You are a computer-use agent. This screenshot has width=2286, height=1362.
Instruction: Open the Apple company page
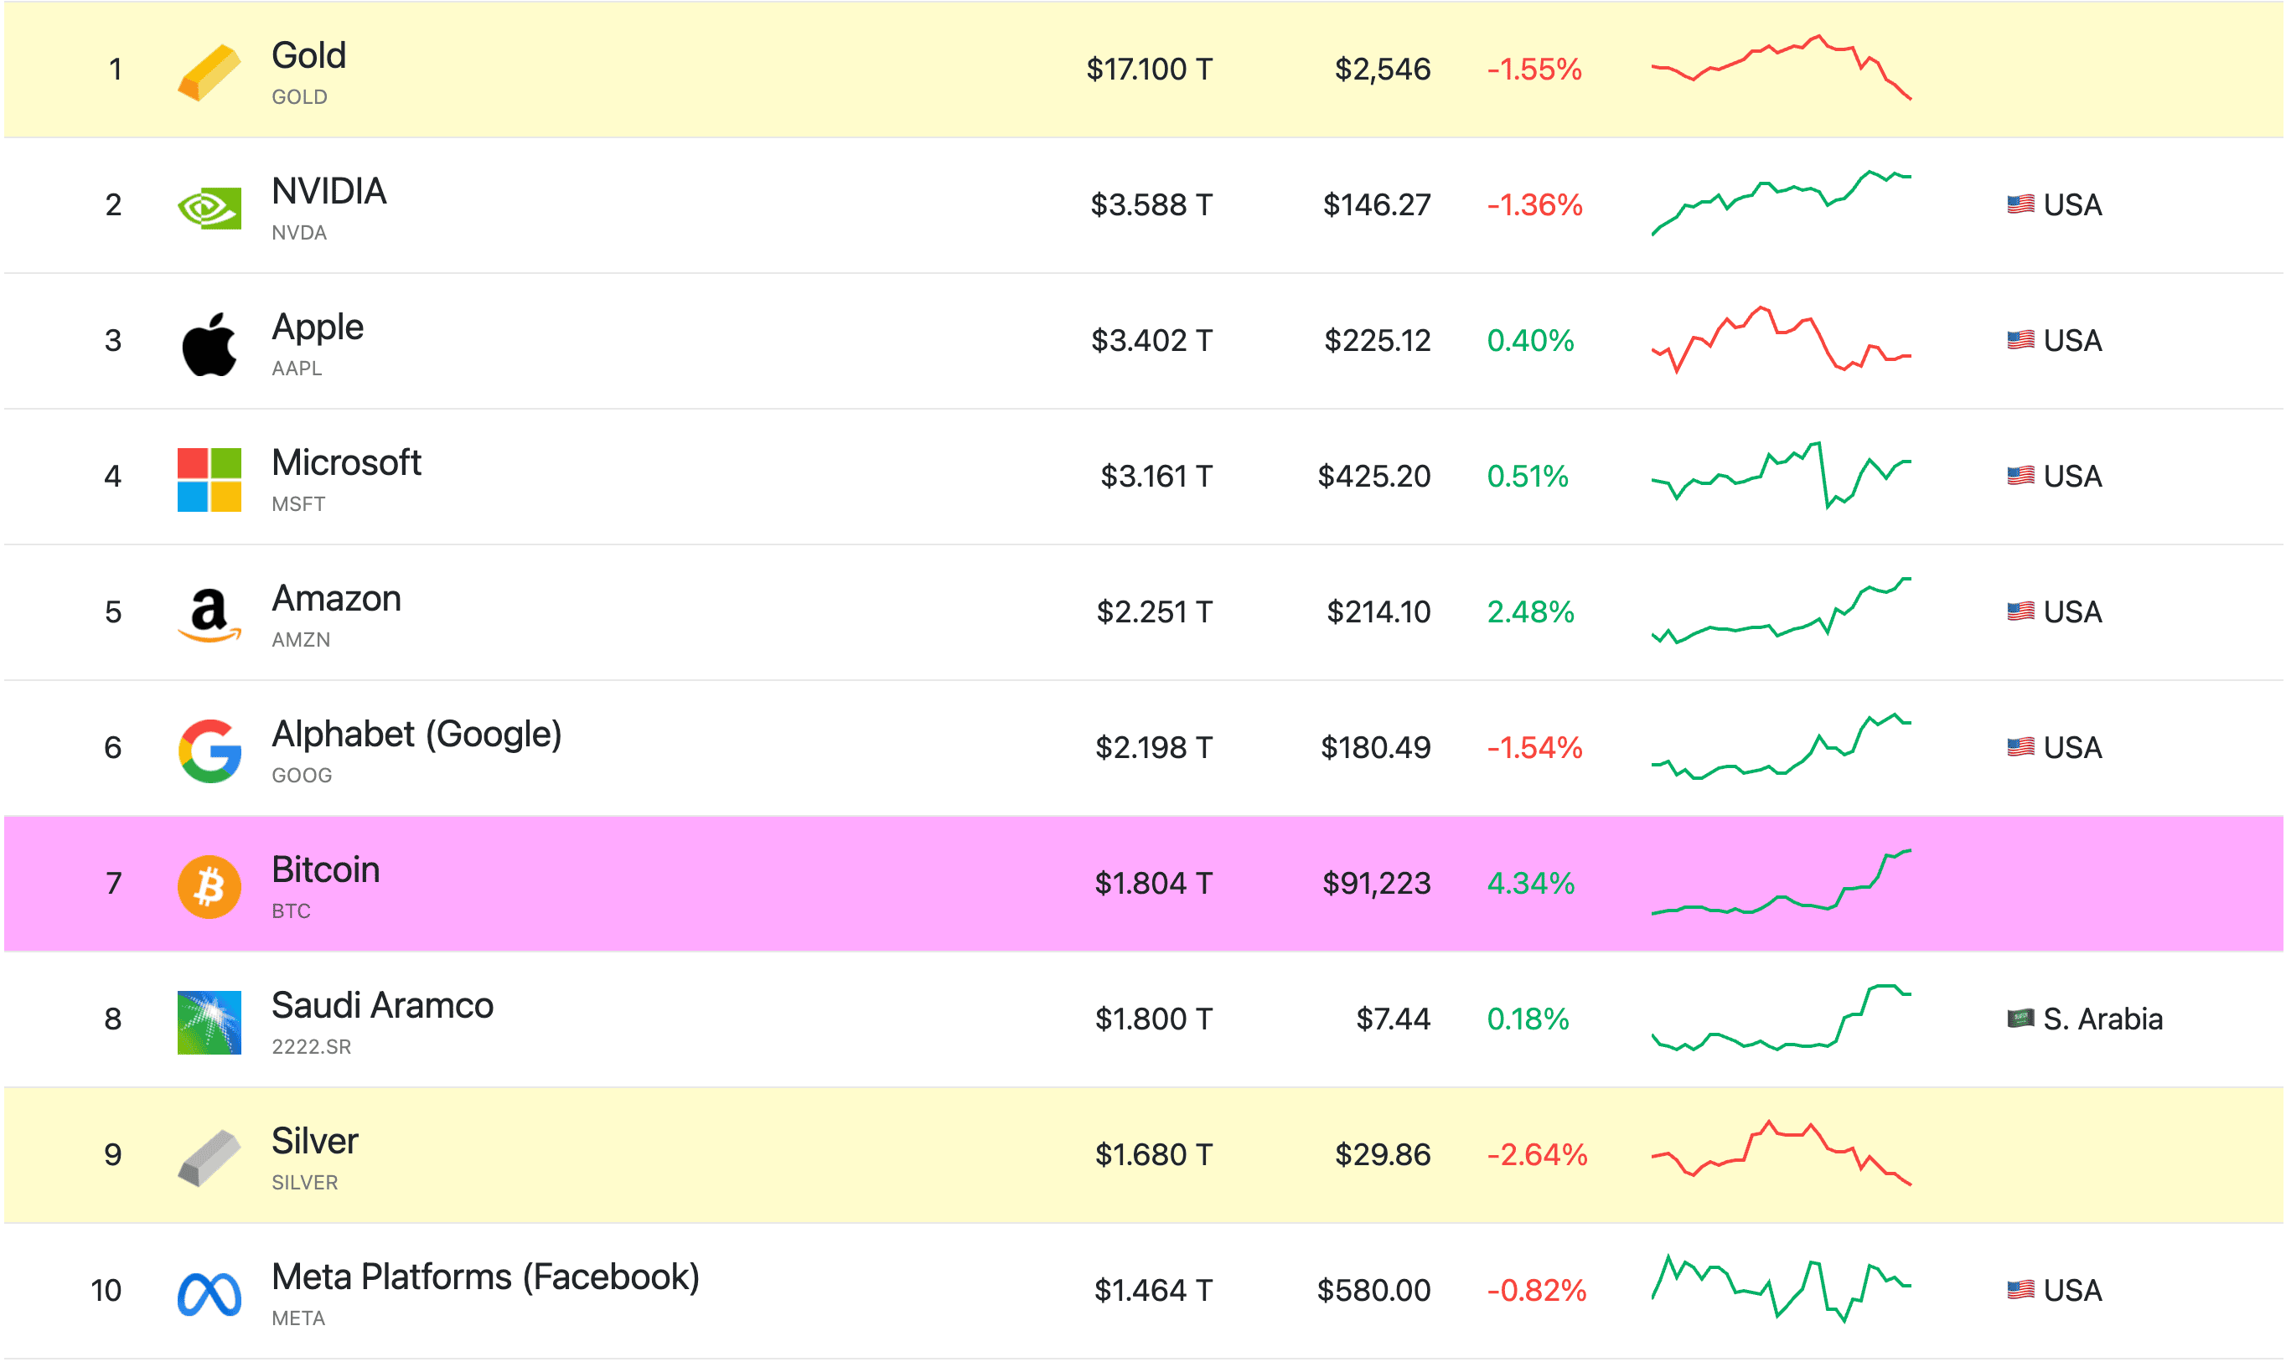(317, 328)
